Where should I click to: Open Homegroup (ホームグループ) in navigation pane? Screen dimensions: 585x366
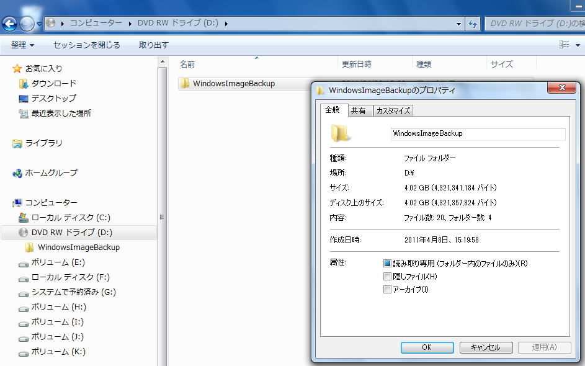click(x=17, y=173)
